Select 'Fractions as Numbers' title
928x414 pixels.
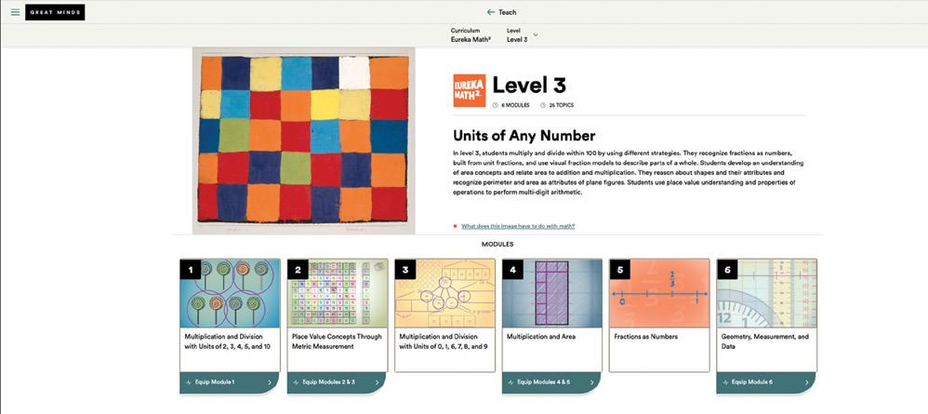pyautogui.click(x=646, y=337)
